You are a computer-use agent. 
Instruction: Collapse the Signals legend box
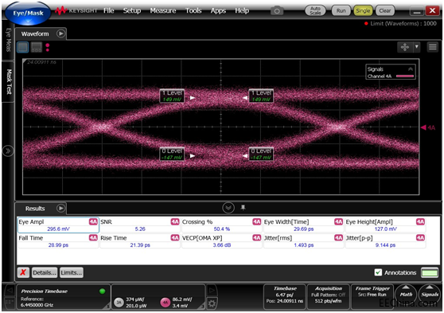tap(411, 69)
